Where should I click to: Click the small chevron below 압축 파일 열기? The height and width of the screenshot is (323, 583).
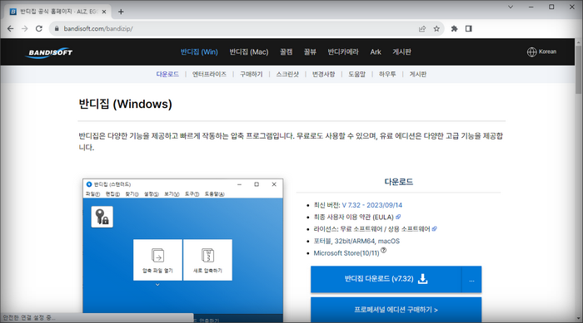click(157, 285)
